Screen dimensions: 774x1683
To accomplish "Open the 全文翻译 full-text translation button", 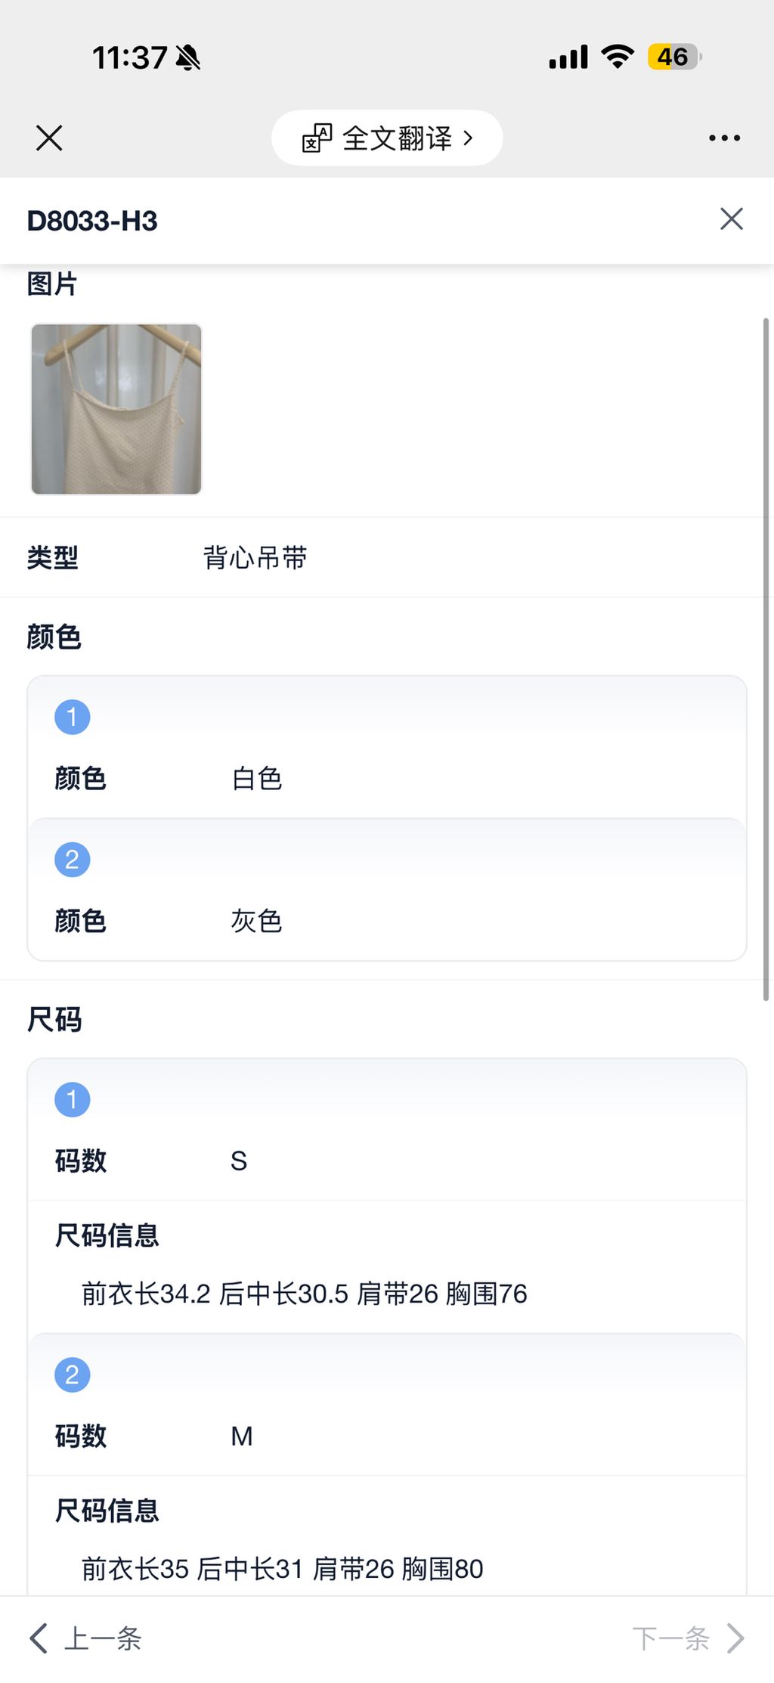I will click(x=387, y=138).
